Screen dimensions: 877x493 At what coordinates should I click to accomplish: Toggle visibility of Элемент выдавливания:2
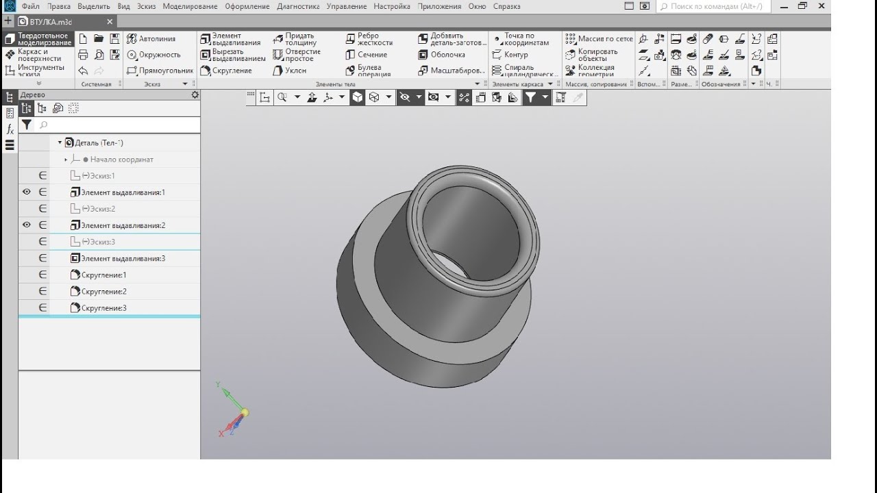27,225
